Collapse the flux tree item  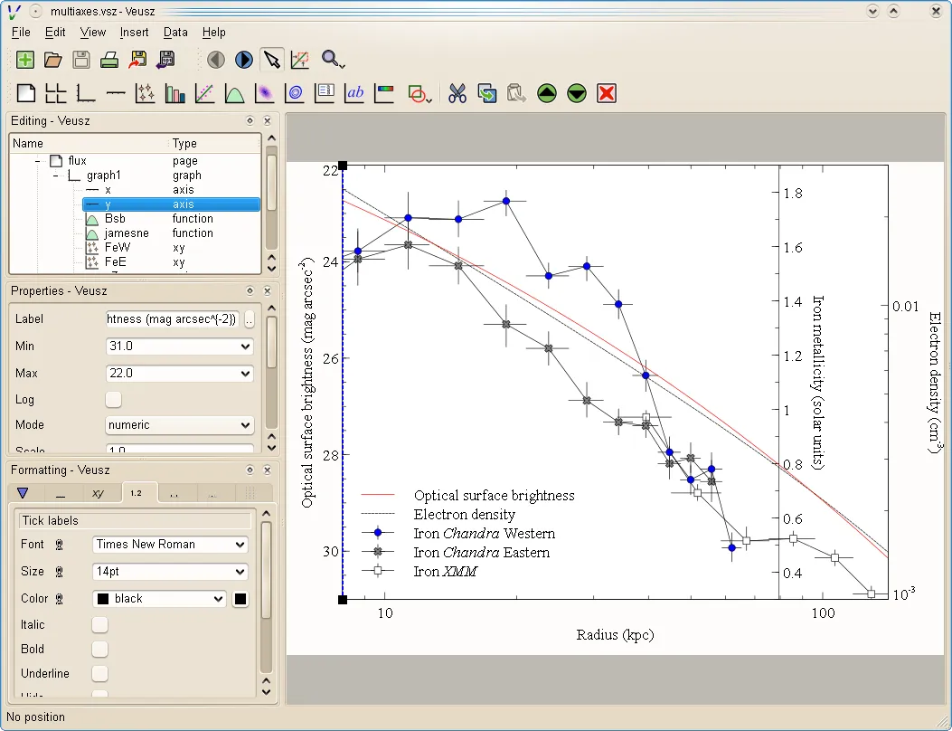point(37,160)
